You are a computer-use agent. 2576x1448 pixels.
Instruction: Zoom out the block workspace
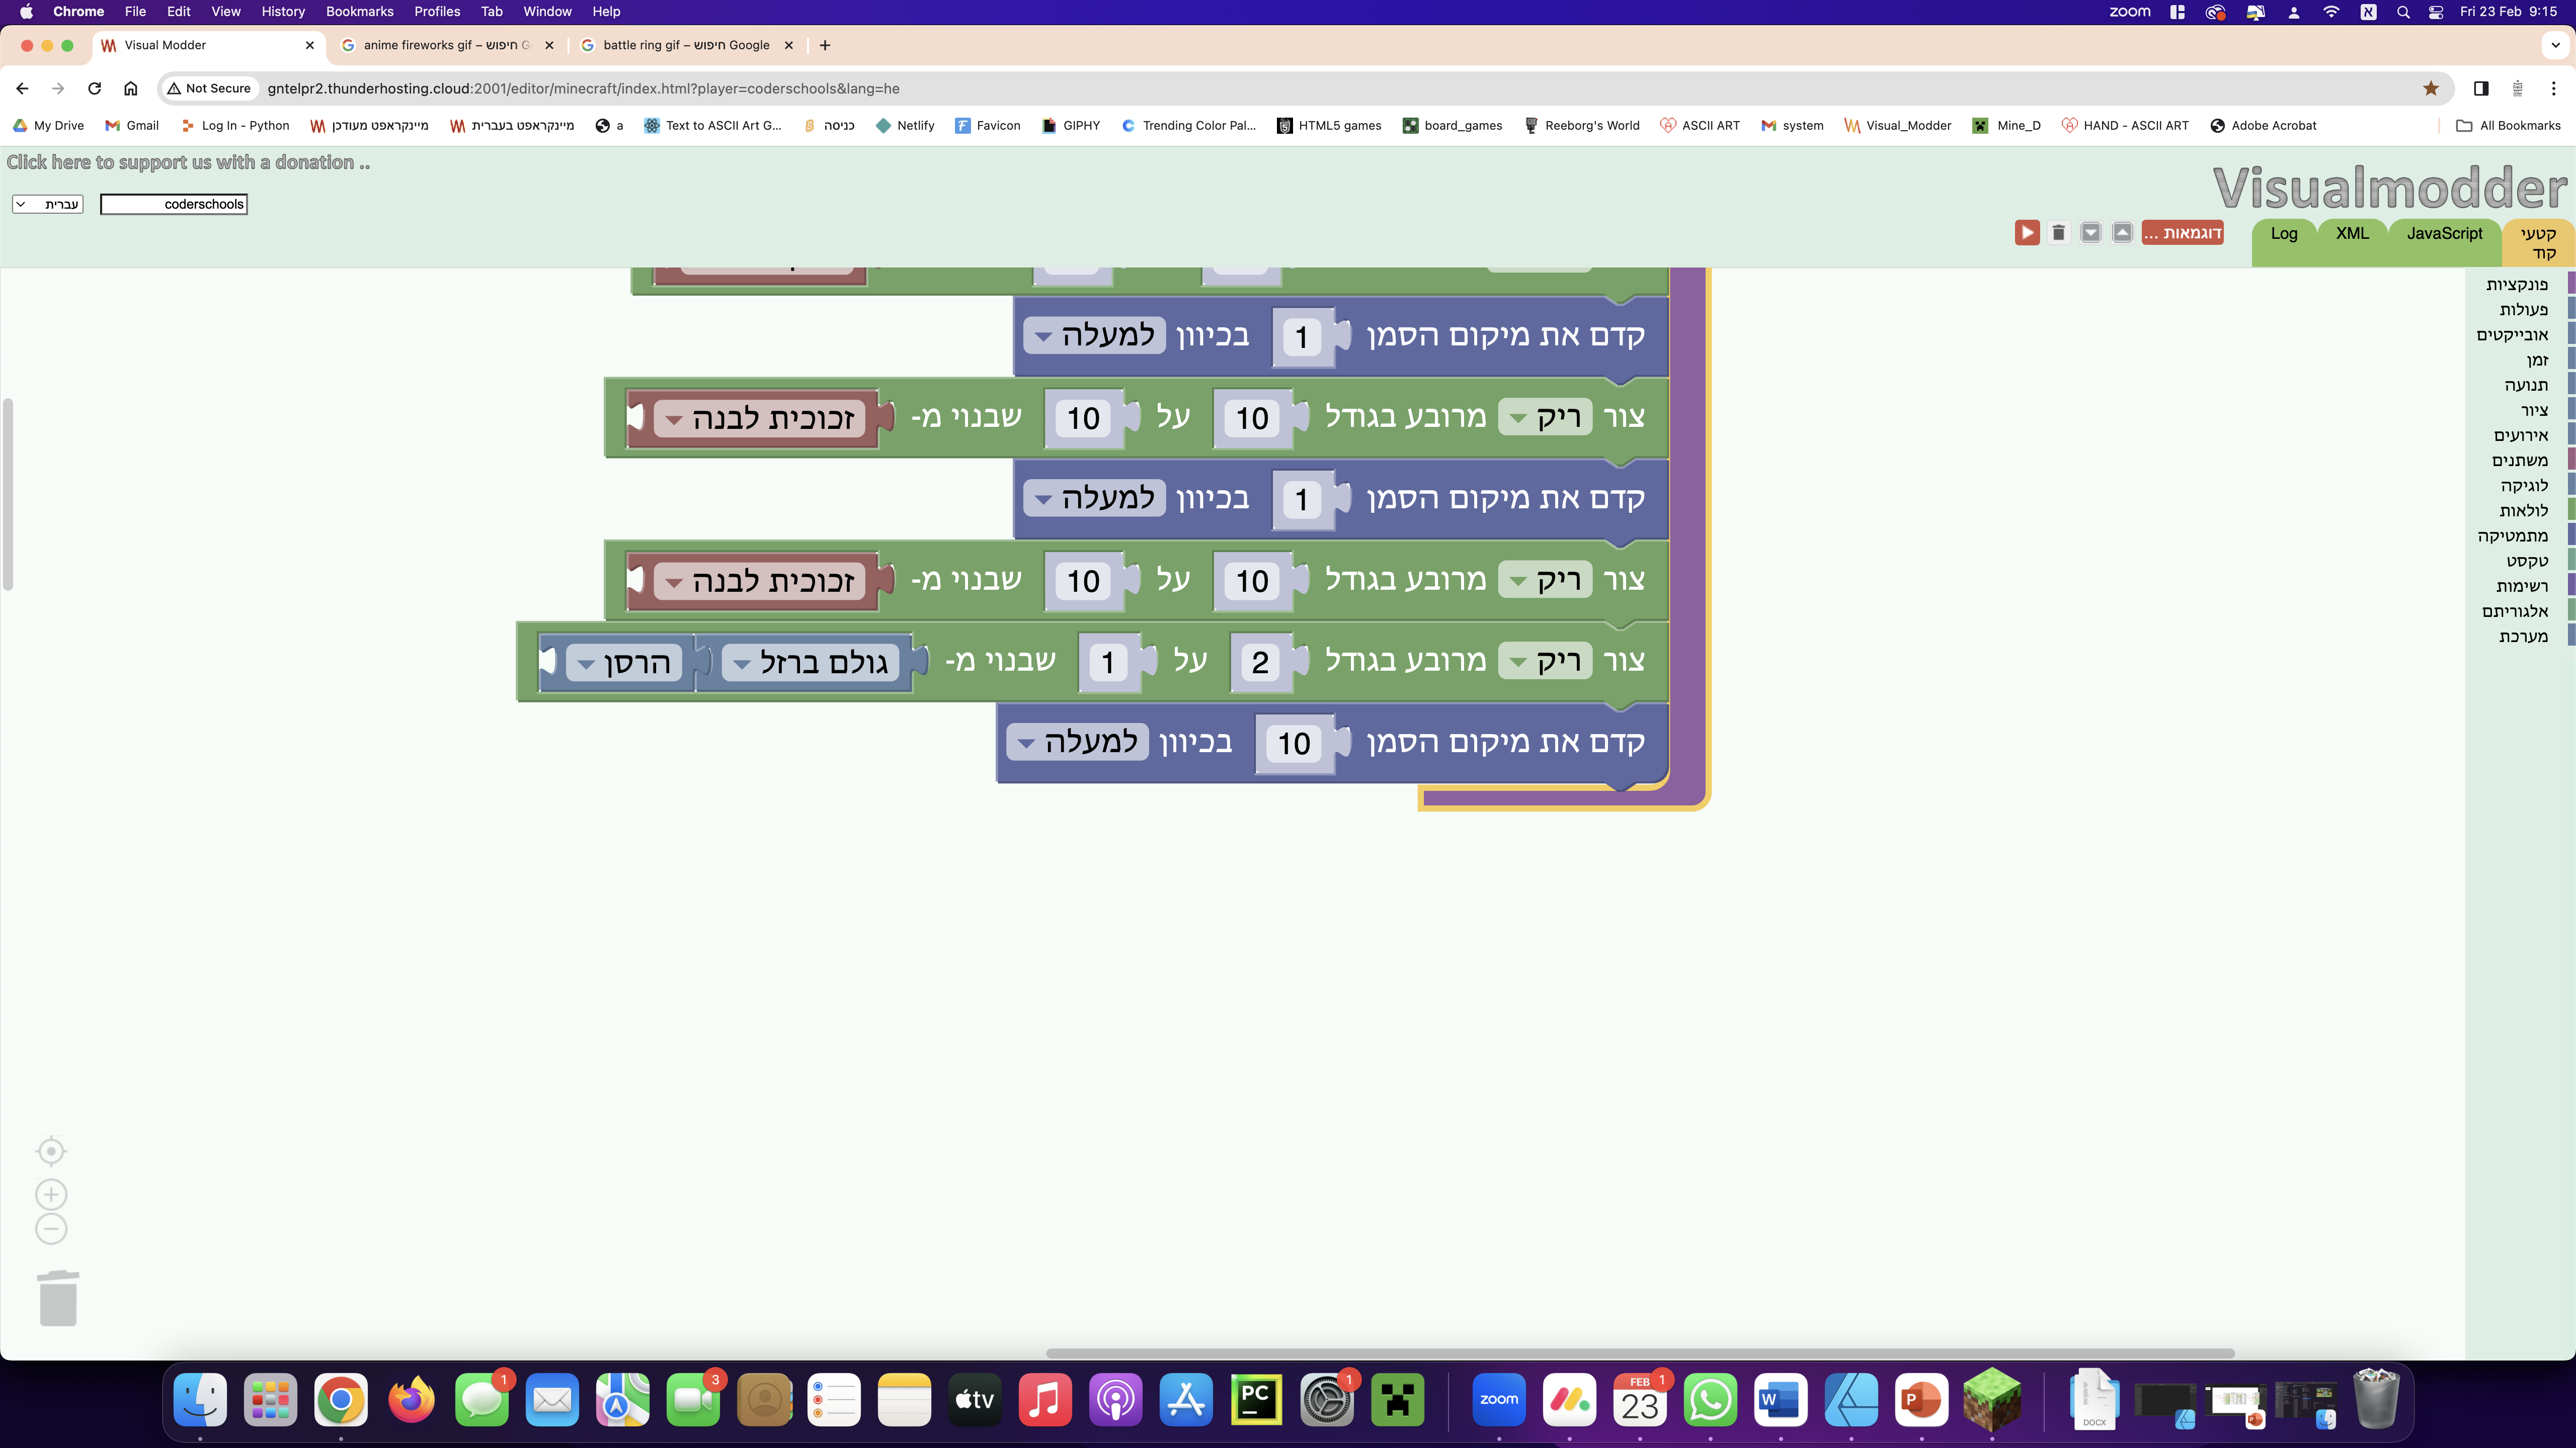pyautogui.click(x=51, y=1229)
